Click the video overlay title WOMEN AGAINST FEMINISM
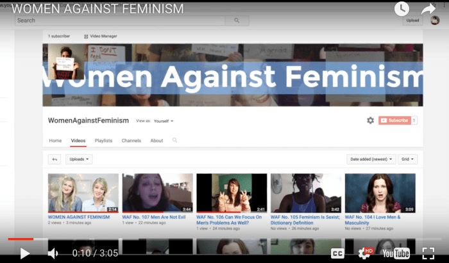This screenshot has width=449, height=263. pyautogui.click(x=97, y=8)
